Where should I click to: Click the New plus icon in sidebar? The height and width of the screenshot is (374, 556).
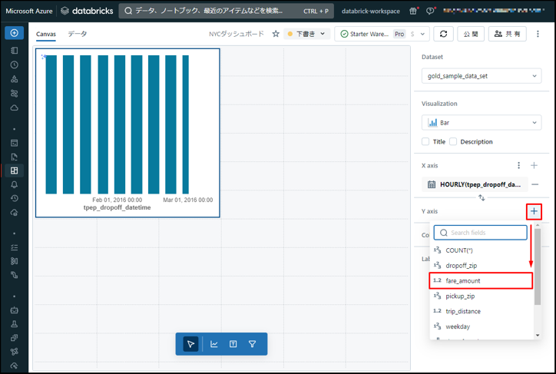15,33
